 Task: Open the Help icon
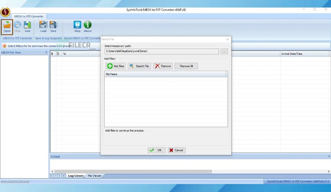[x=77, y=27]
